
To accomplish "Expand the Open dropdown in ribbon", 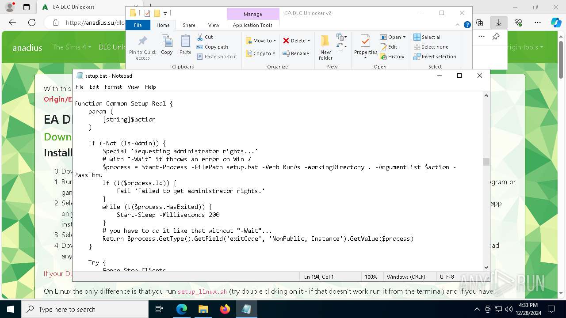I will click(404, 37).
